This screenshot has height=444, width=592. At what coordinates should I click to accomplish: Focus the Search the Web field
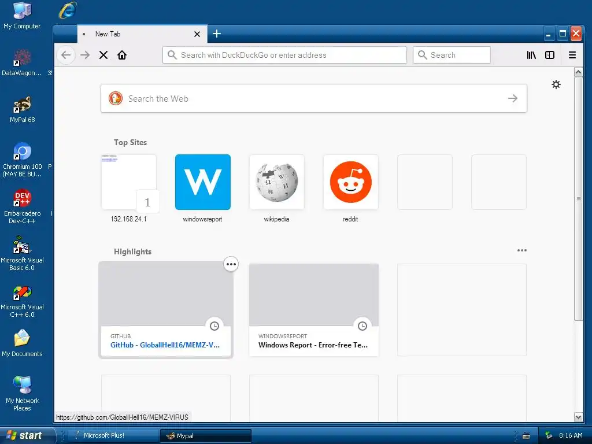[313, 98]
